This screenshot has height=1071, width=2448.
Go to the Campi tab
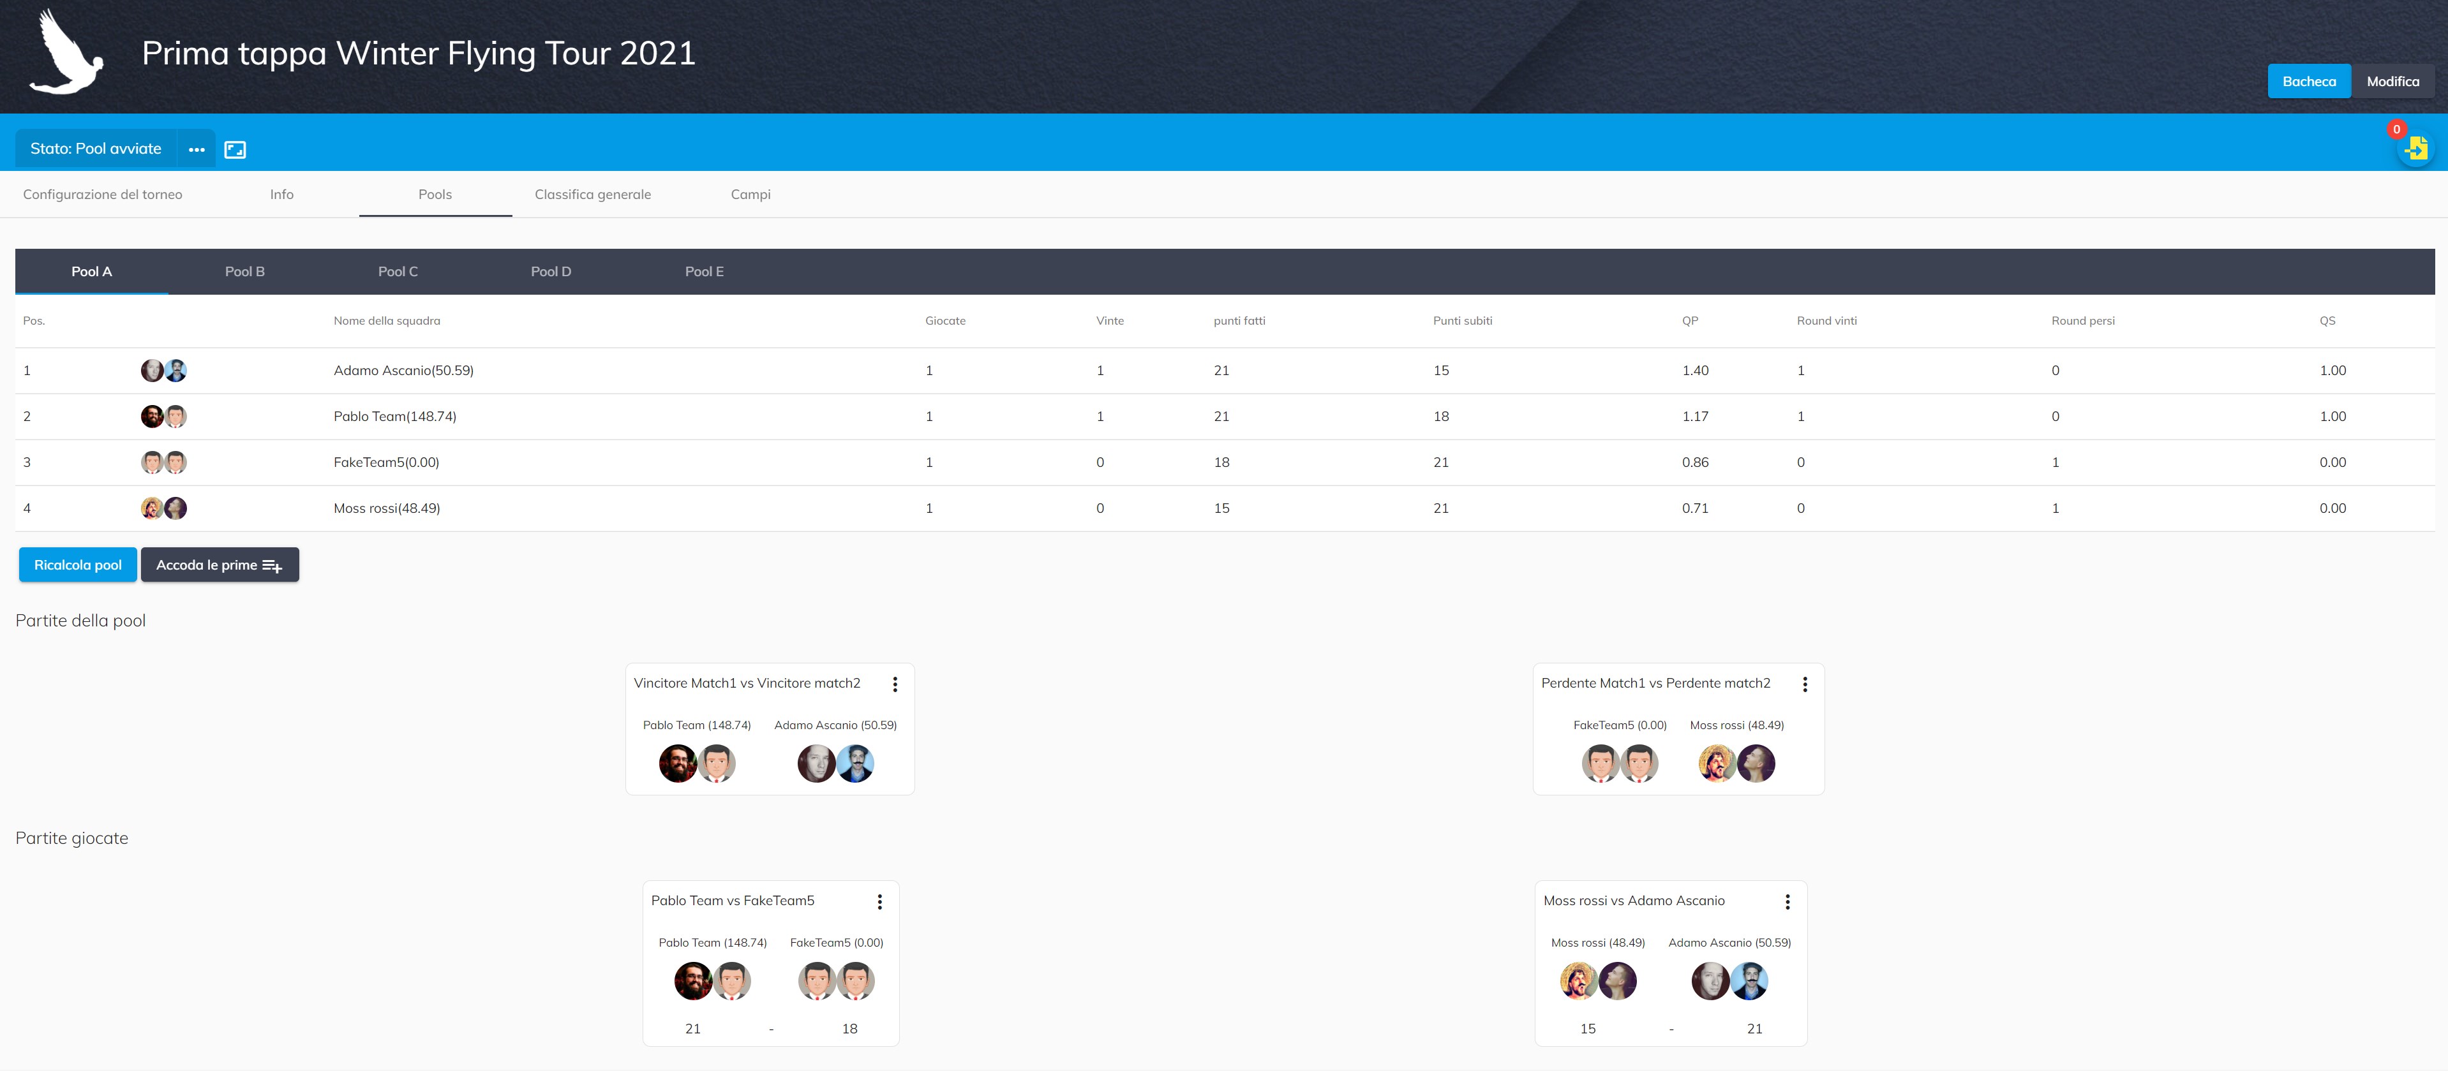click(750, 195)
